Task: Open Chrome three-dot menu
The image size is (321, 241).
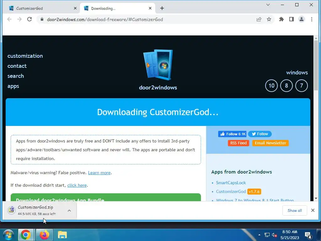Action: (x=312, y=19)
